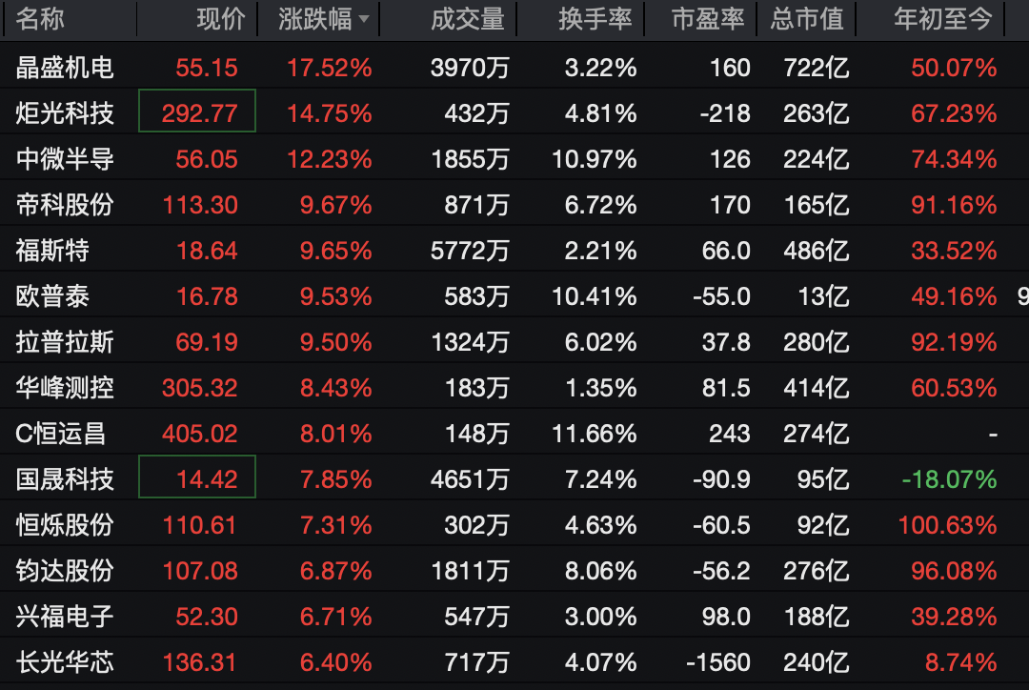Select the 拉普拉斯 row
1029x690 pixels.
65,342
